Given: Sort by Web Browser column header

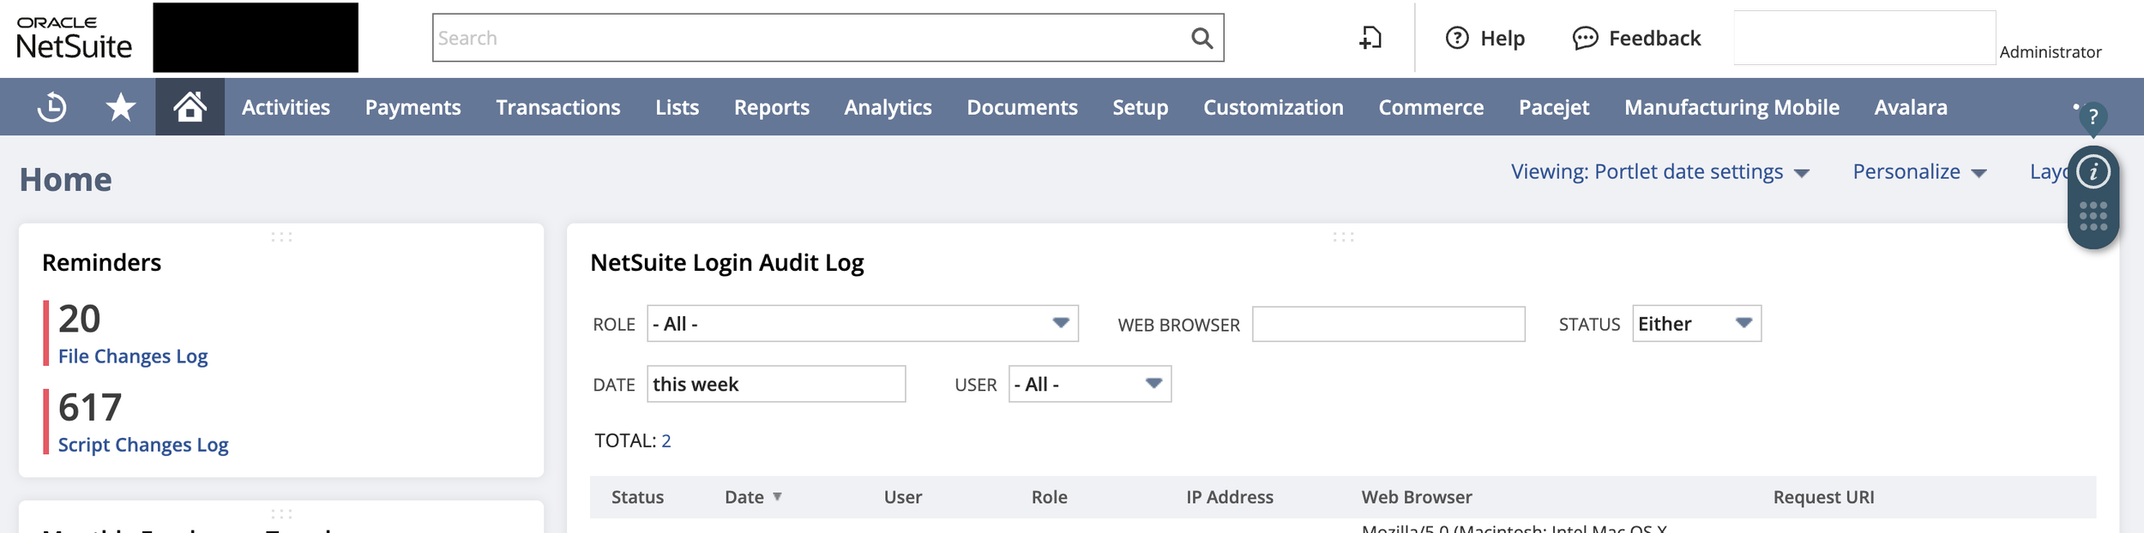Looking at the screenshot, I should pyautogui.click(x=1416, y=497).
